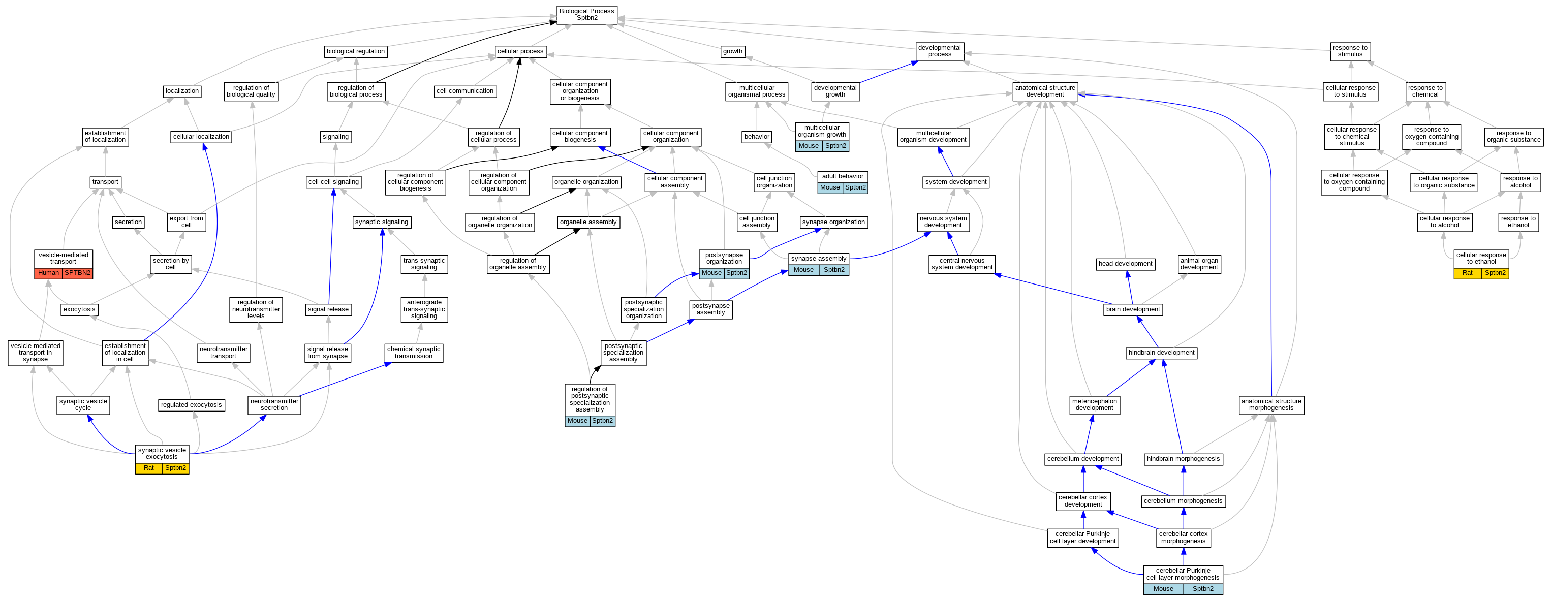Click the 'localization' node

pyautogui.click(x=182, y=91)
